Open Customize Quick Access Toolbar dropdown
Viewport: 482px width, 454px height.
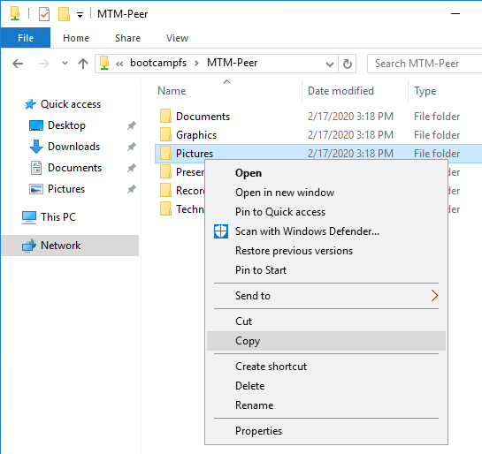coord(80,15)
